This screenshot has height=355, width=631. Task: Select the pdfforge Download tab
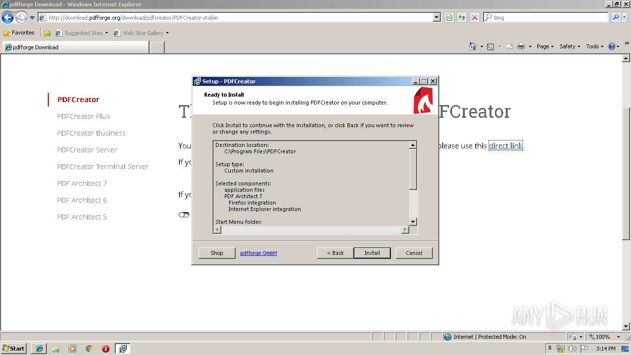click(75, 47)
